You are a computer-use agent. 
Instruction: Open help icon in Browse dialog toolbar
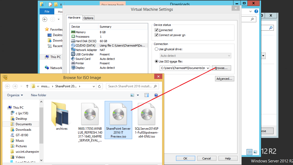[x=156, y=95]
